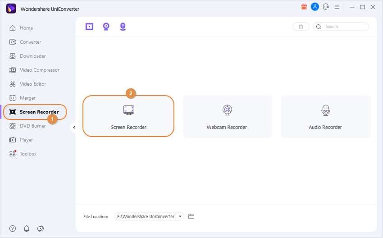The width and height of the screenshot is (383, 238).
Task: Click the gift box icon
Action: 304,7
